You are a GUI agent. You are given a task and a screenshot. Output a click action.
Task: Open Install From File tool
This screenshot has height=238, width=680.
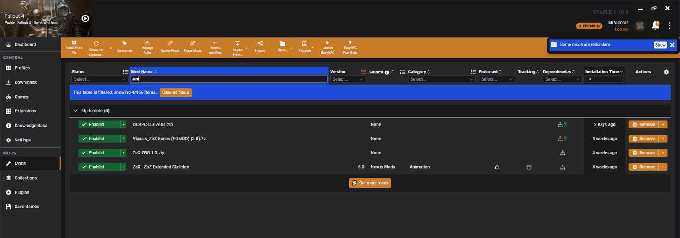74,47
